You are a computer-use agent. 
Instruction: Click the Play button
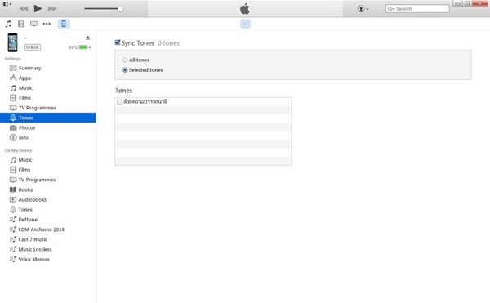pyautogui.click(x=38, y=8)
